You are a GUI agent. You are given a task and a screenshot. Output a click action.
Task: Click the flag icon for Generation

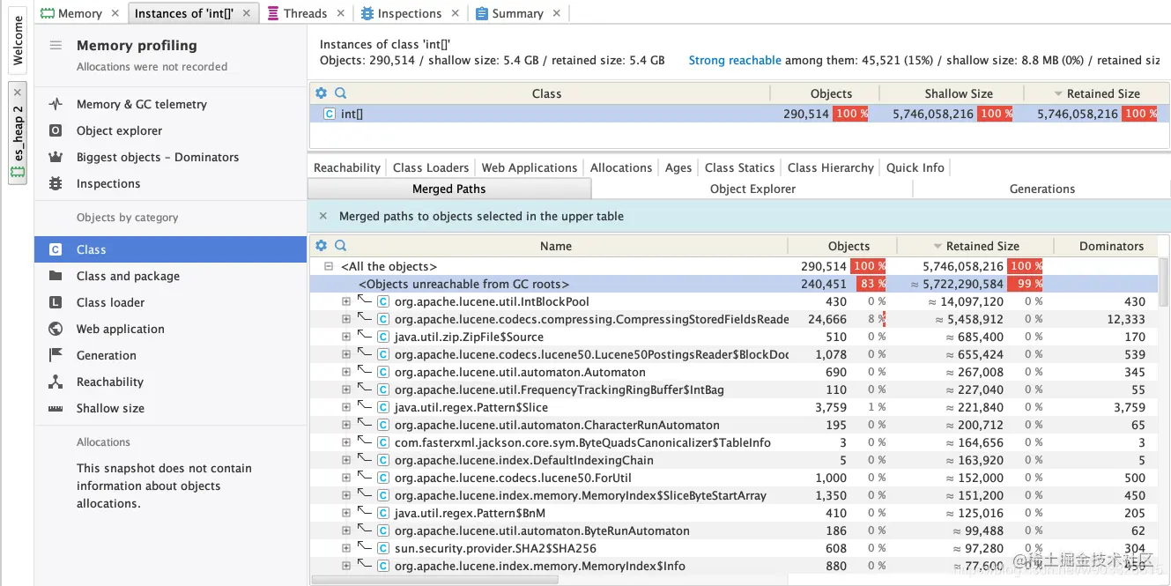(x=56, y=355)
